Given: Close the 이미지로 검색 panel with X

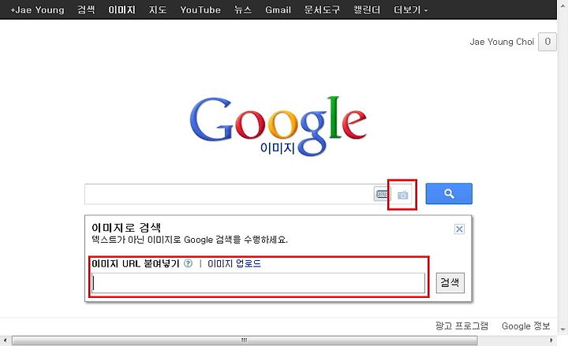Looking at the screenshot, I should [459, 229].
